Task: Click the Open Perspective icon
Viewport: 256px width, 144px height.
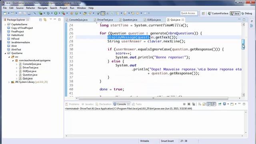Action: tap(203, 13)
